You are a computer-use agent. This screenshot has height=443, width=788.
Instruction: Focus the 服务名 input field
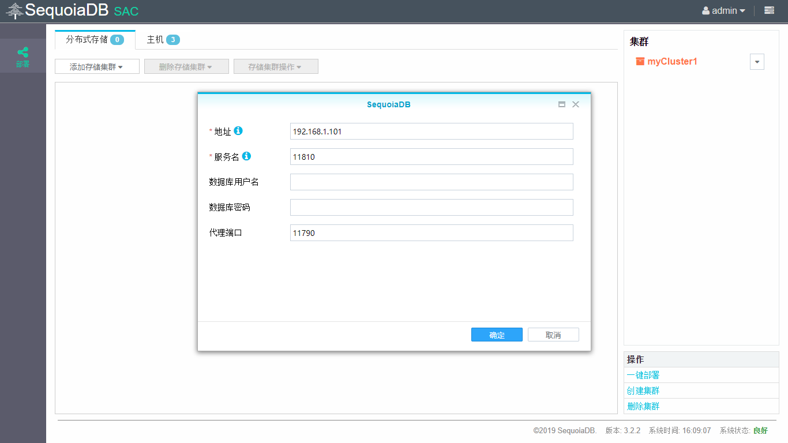[x=431, y=156]
